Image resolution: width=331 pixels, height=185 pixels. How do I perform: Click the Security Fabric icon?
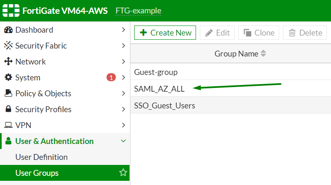coord(8,46)
